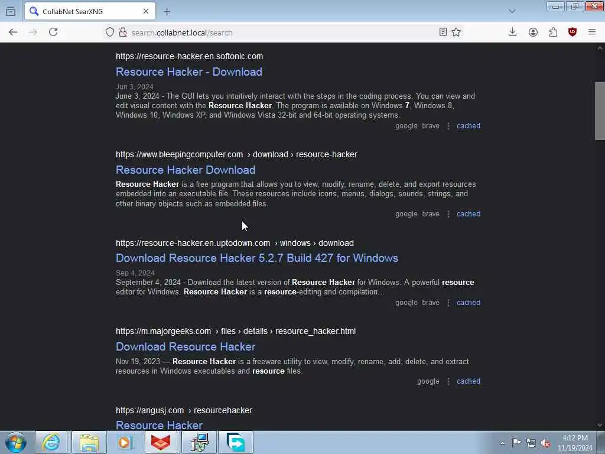
Task: Open the taskbar clock showing 4:12 PM
Action: pyautogui.click(x=575, y=443)
